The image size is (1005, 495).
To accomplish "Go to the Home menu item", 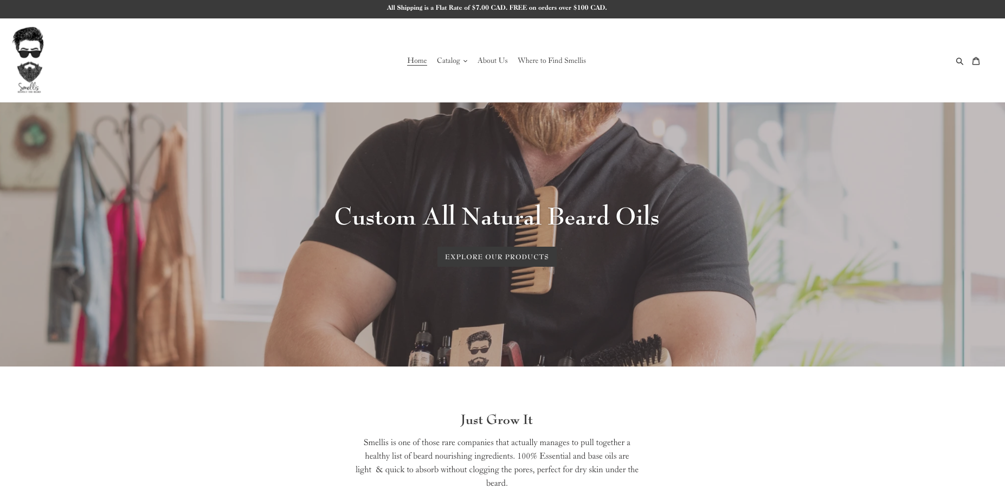I will click(x=417, y=60).
